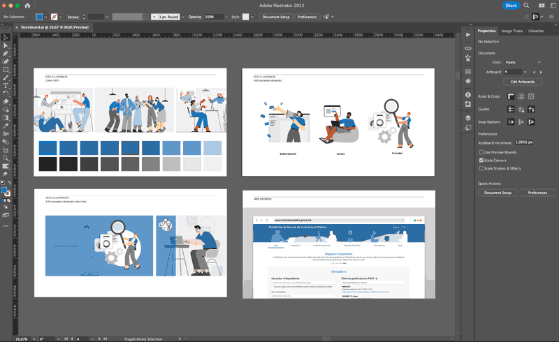Select the Pen tool
This screenshot has width=559, height=342.
click(x=6, y=54)
